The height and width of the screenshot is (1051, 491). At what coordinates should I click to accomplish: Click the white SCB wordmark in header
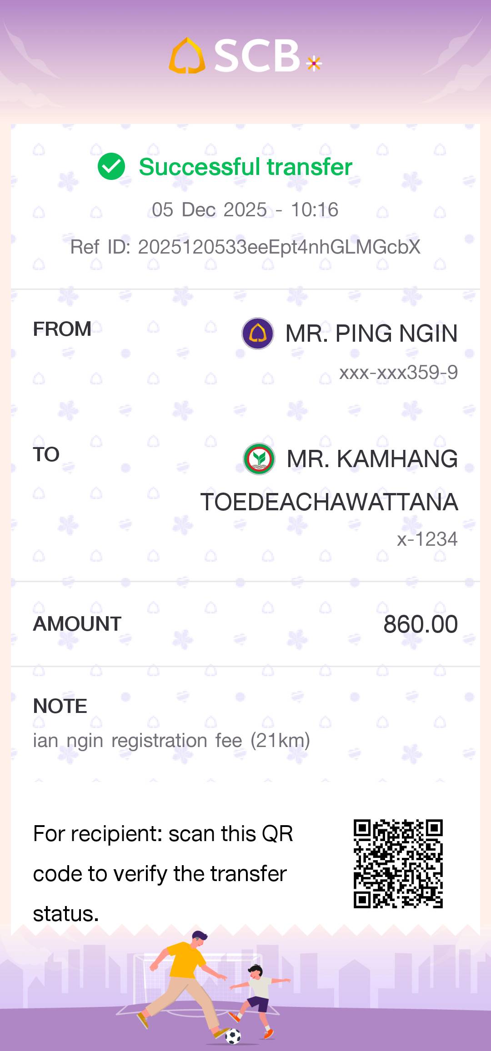[x=257, y=55]
